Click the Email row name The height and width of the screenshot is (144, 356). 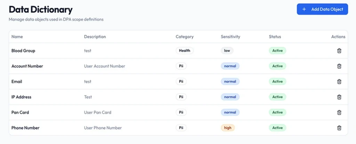click(x=17, y=81)
